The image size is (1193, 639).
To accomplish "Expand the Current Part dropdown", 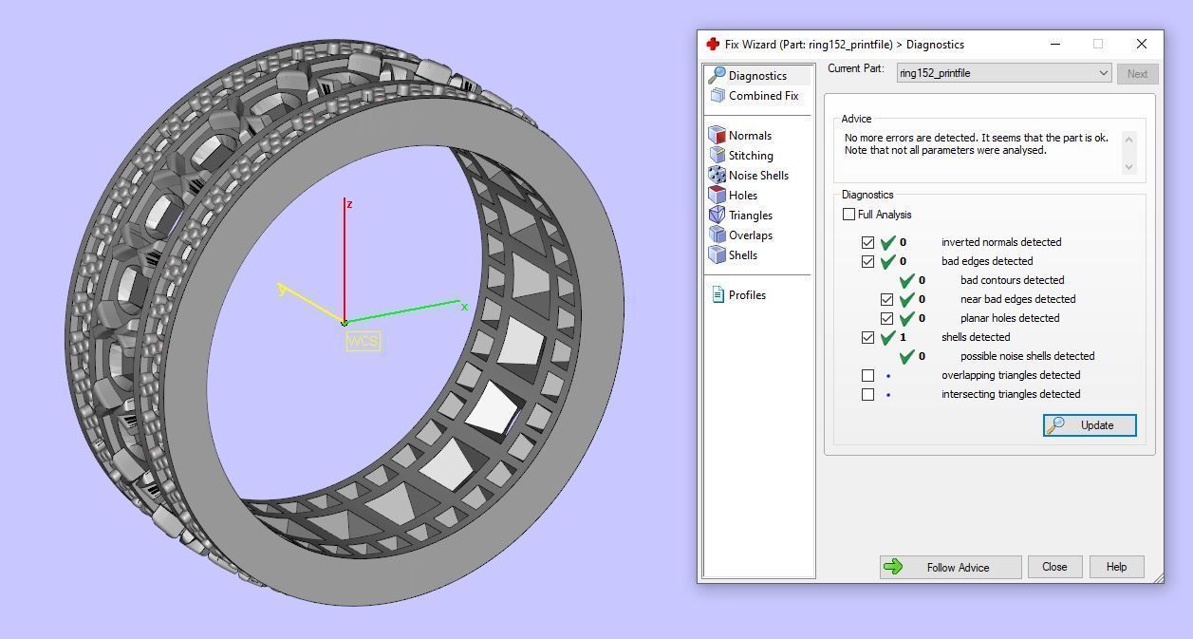I will [1102, 73].
